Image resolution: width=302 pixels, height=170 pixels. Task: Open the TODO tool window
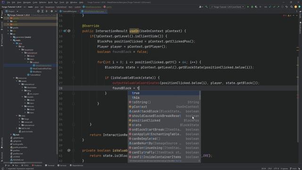point(25,165)
